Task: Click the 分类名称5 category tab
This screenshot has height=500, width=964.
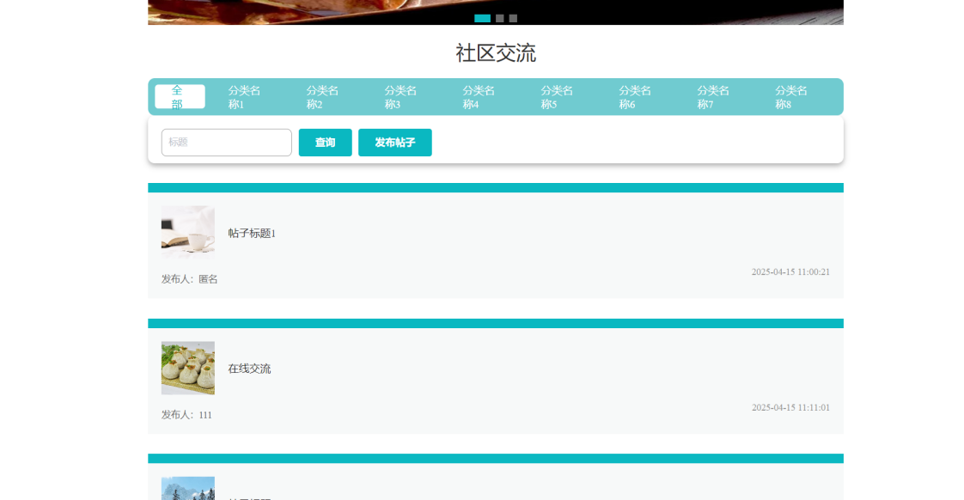Action: [557, 97]
